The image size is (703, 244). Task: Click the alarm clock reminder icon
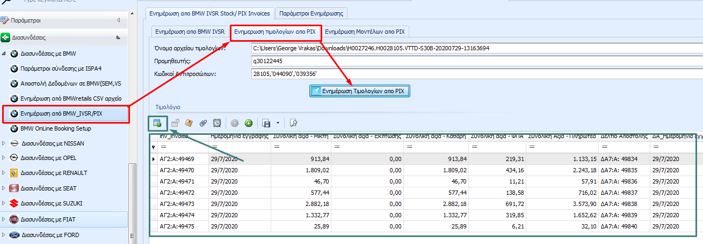[216, 123]
